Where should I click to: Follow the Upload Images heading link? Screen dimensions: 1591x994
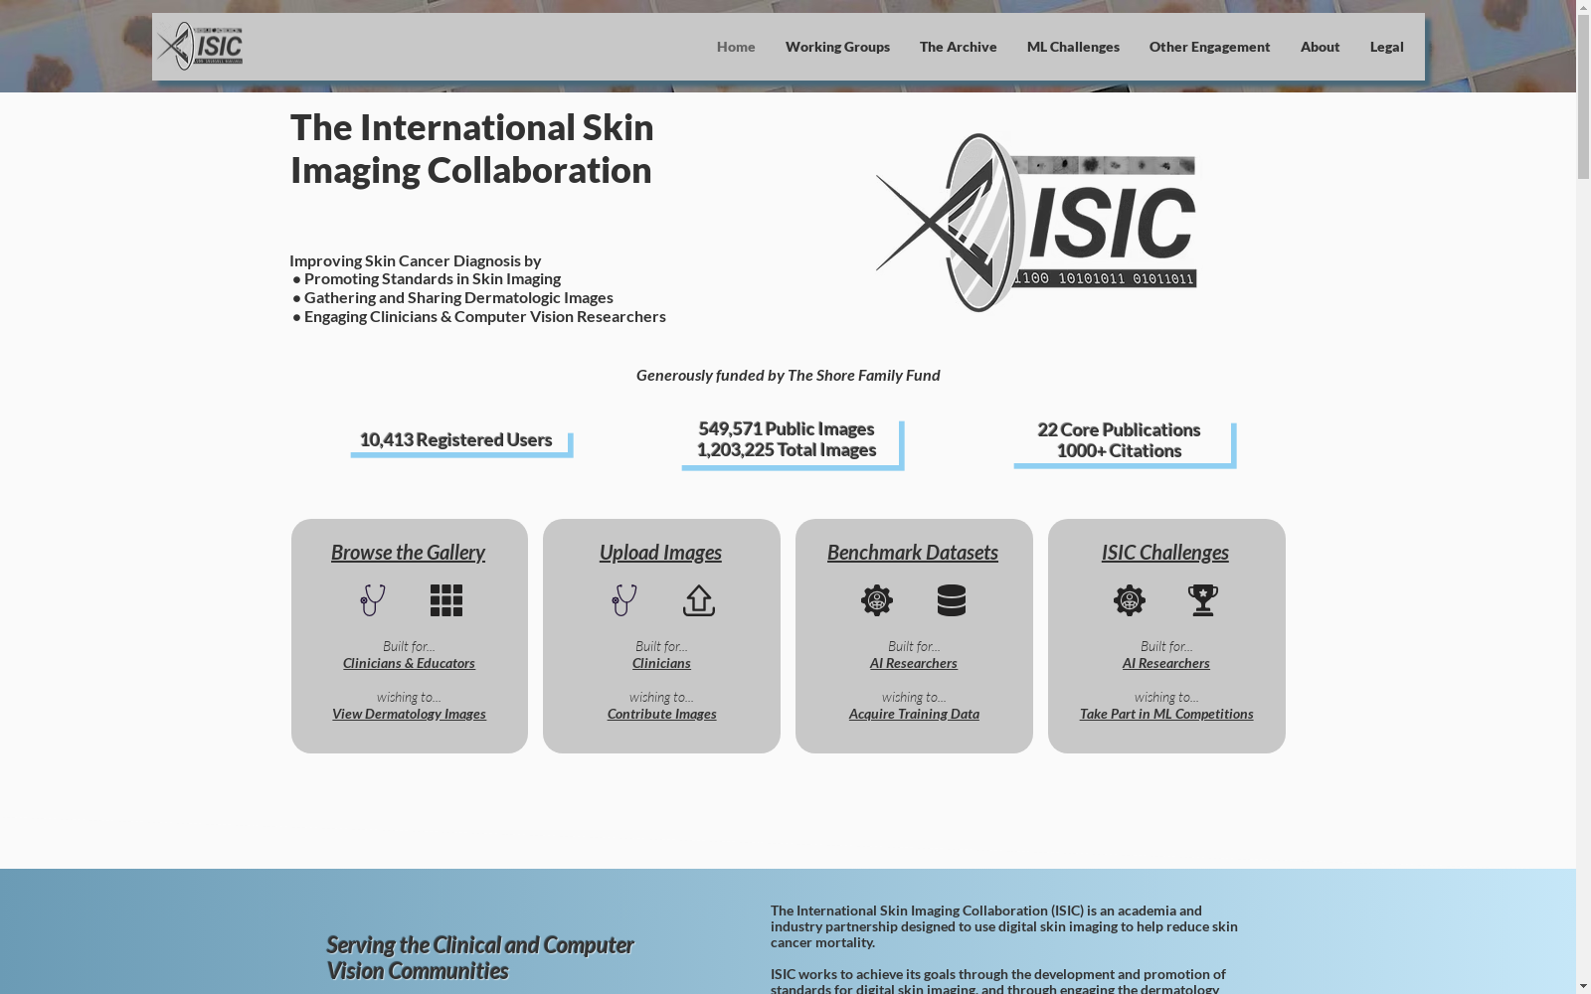tap(660, 552)
